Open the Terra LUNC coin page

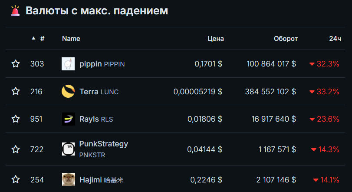(99, 92)
